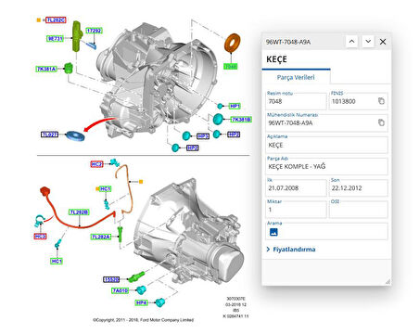
Task: Click the orange oil seal ring part
Action: click(x=232, y=43)
